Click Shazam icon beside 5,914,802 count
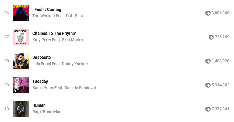234x122 pixels. coord(208,85)
